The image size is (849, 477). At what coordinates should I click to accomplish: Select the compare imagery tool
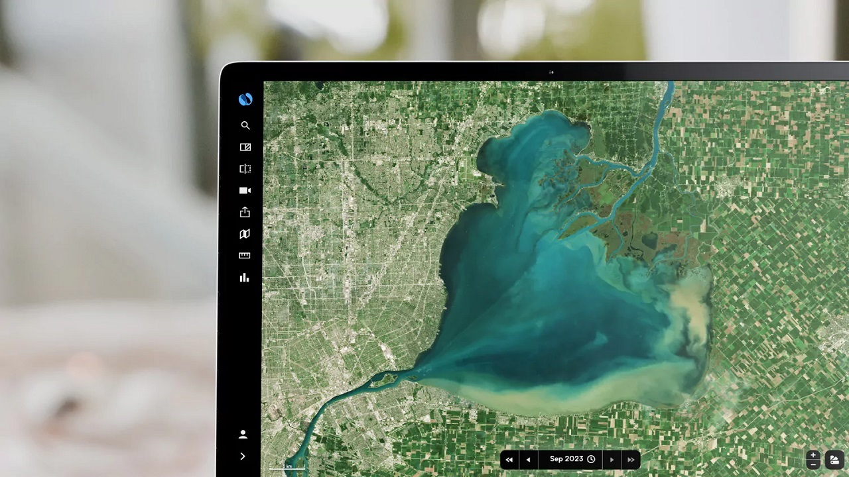[245, 147]
